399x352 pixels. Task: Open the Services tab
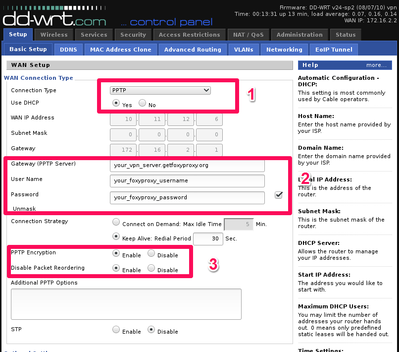tap(94, 35)
